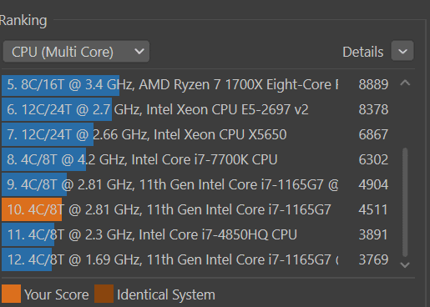Viewport: 430px width, 307px height.
Task: Click scroll down arrow in ranking list
Action: (405, 264)
